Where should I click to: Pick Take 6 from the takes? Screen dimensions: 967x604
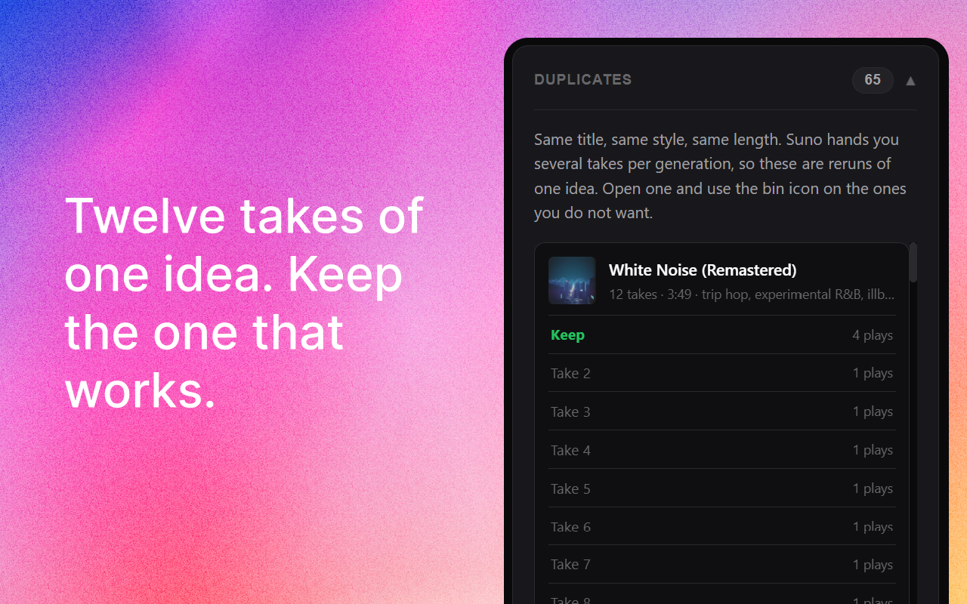coord(722,526)
